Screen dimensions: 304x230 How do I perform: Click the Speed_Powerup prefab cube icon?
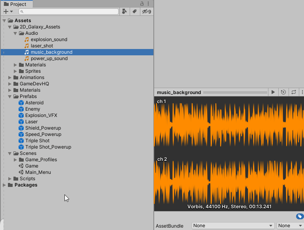tap(21, 134)
